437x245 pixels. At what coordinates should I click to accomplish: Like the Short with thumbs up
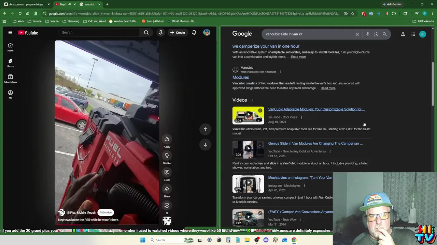click(167, 139)
